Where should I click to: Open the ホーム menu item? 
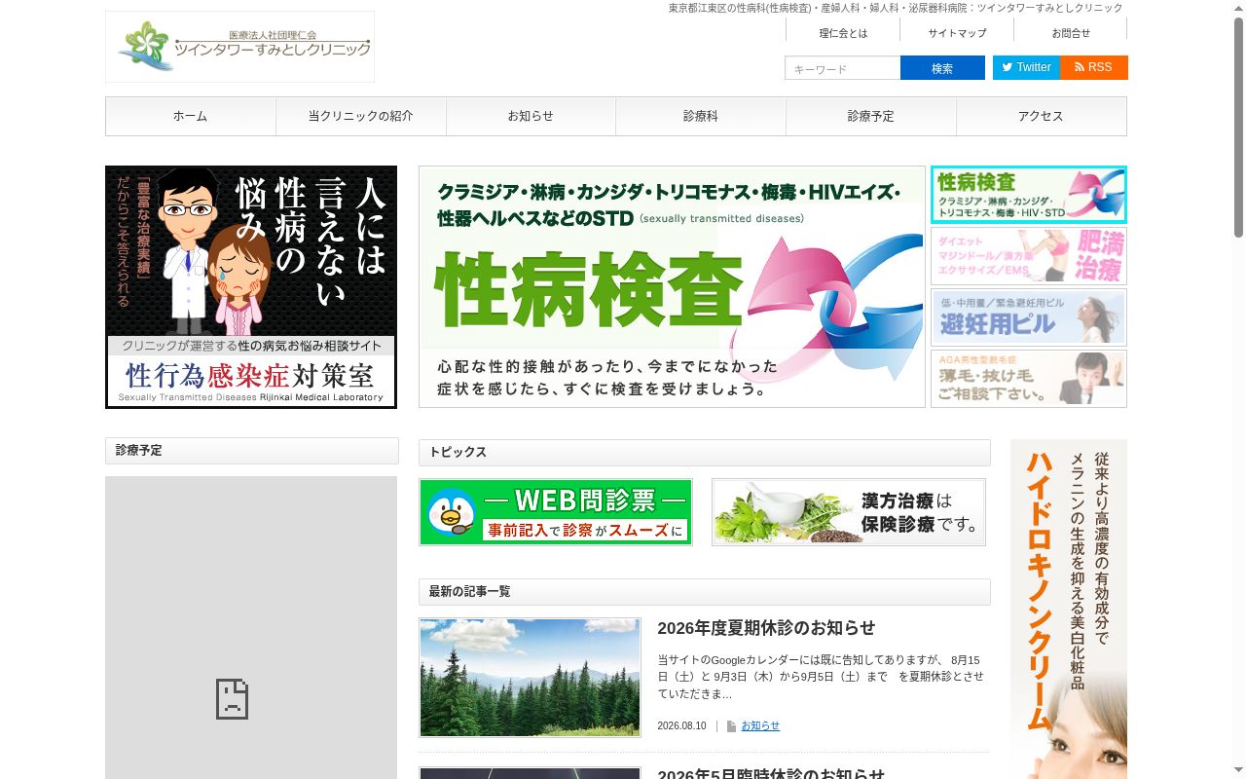191,116
